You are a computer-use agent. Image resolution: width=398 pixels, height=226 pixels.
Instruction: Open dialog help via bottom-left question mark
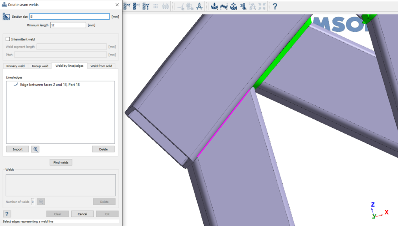pyautogui.click(x=7, y=214)
